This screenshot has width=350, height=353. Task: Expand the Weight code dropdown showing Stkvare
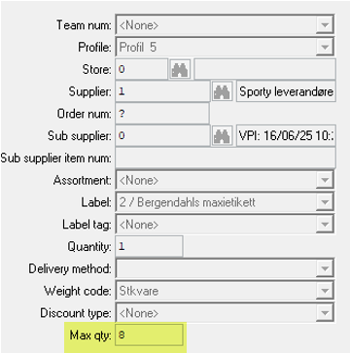(x=324, y=291)
